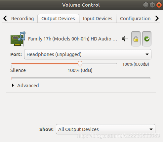Click the Family 17h HD Audio device name
This screenshot has height=142, width=163.
pos(72,39)
